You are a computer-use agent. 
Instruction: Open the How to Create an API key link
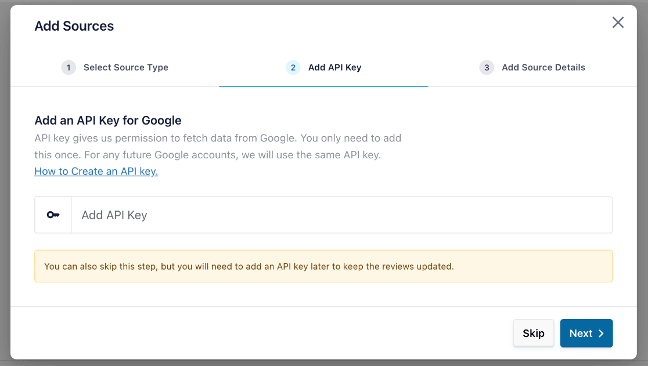coord(96,171)
